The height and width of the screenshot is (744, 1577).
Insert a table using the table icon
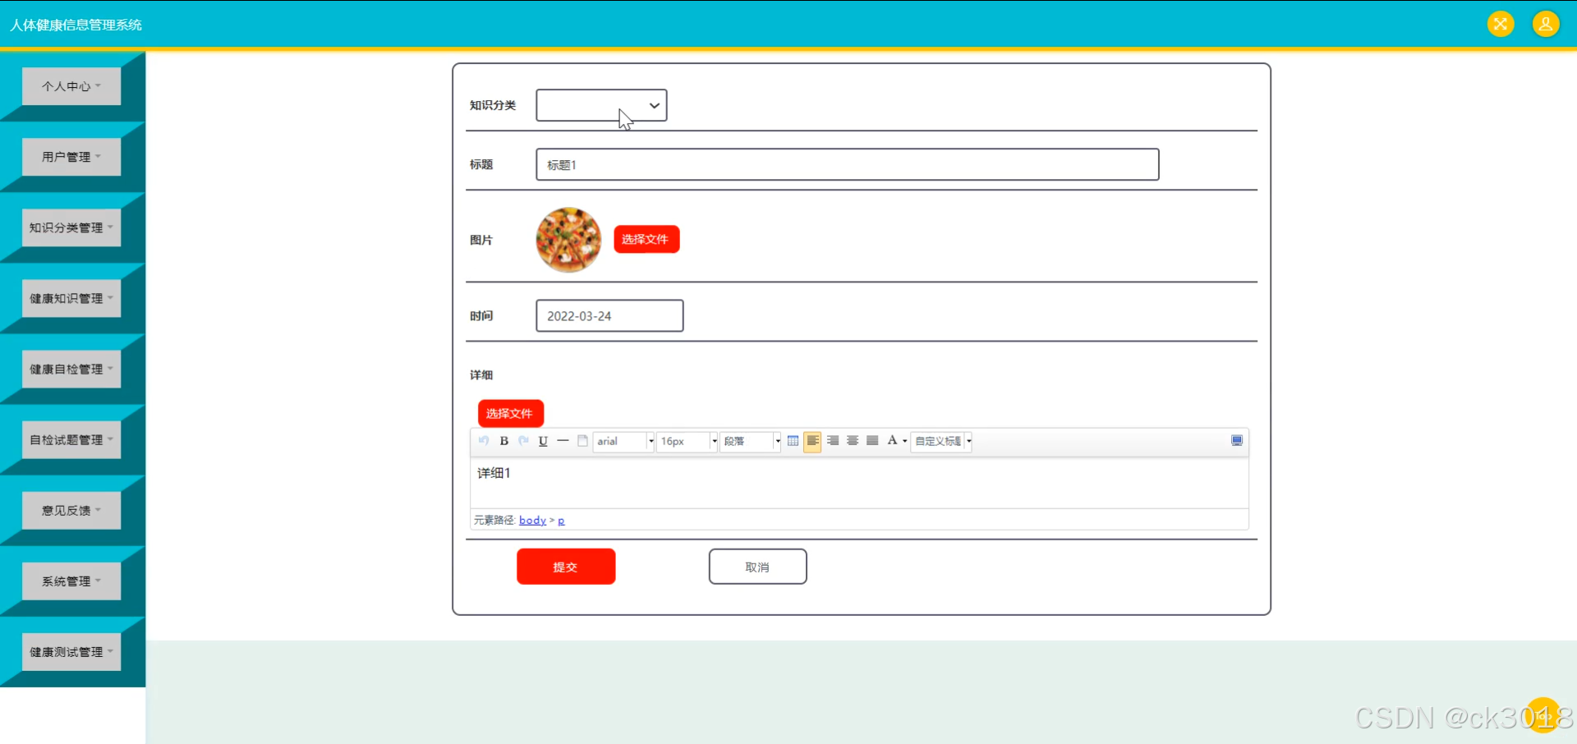[793, 441]
